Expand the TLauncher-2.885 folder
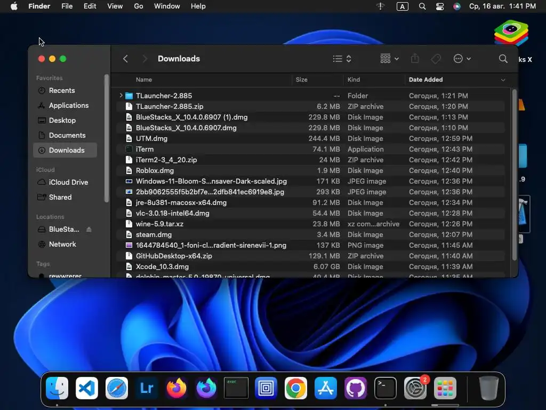 121,95
